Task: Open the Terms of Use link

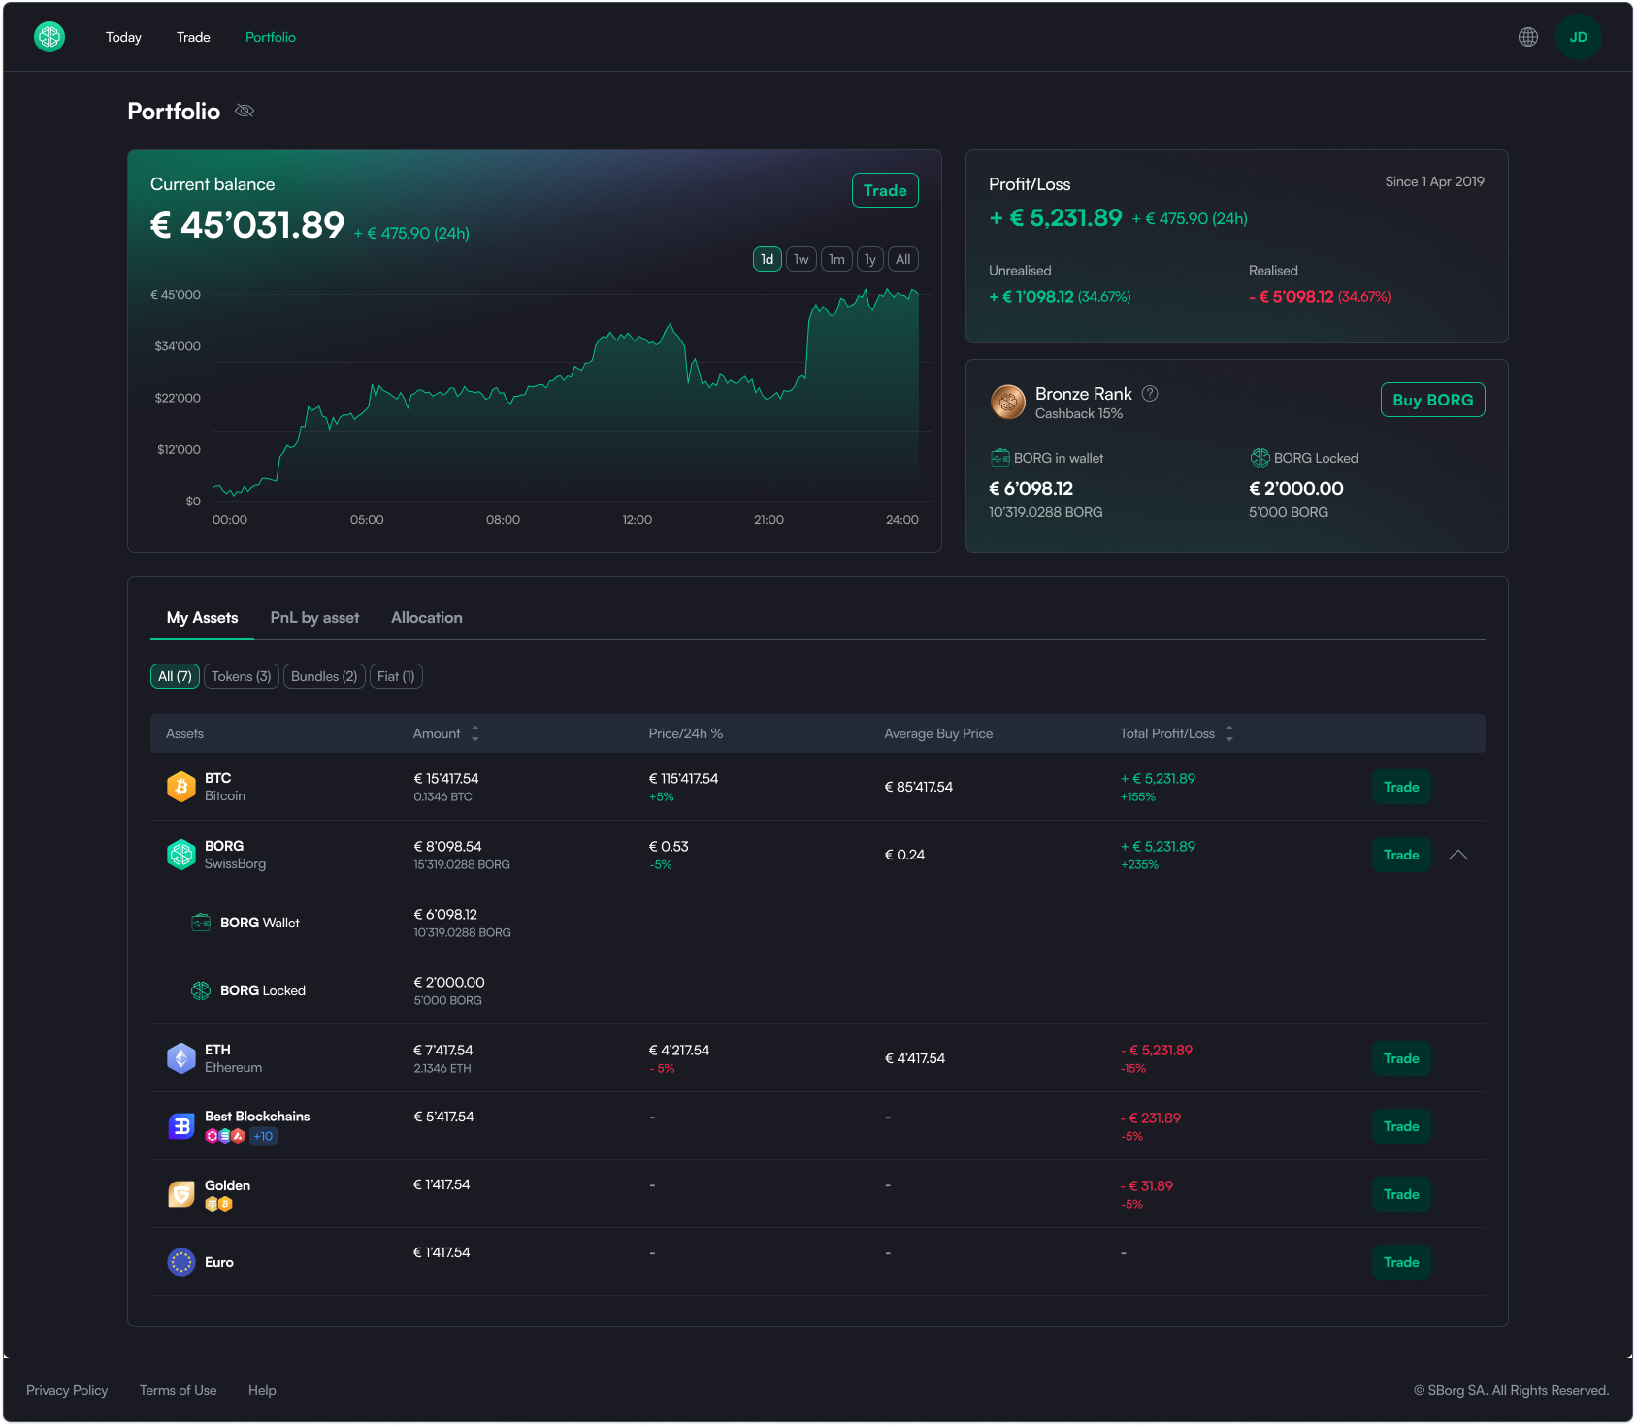Action: [179, 1390]
